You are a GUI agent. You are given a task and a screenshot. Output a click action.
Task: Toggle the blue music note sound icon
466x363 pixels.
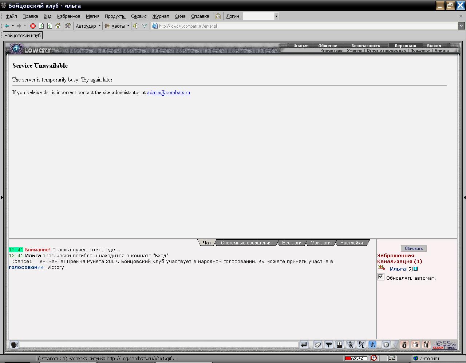click(x=372, y=344)
